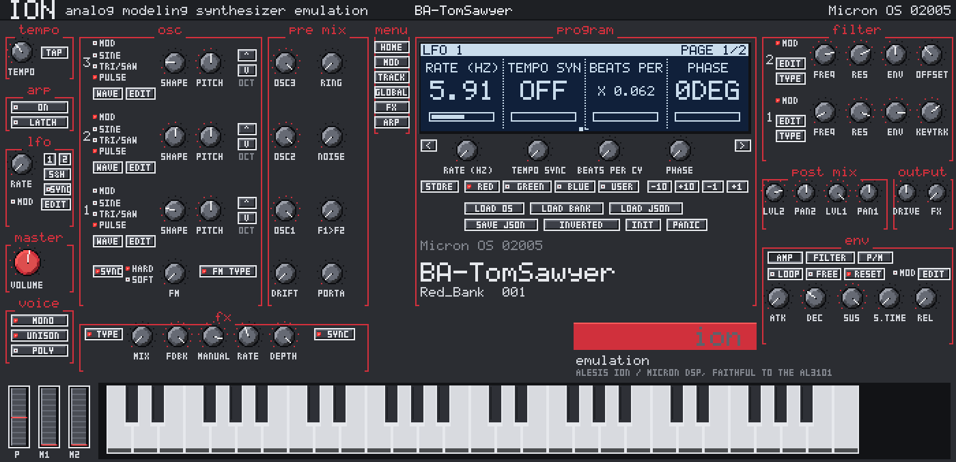956x462 pixels.
Task: Click the Panic button
Action: 686,225
